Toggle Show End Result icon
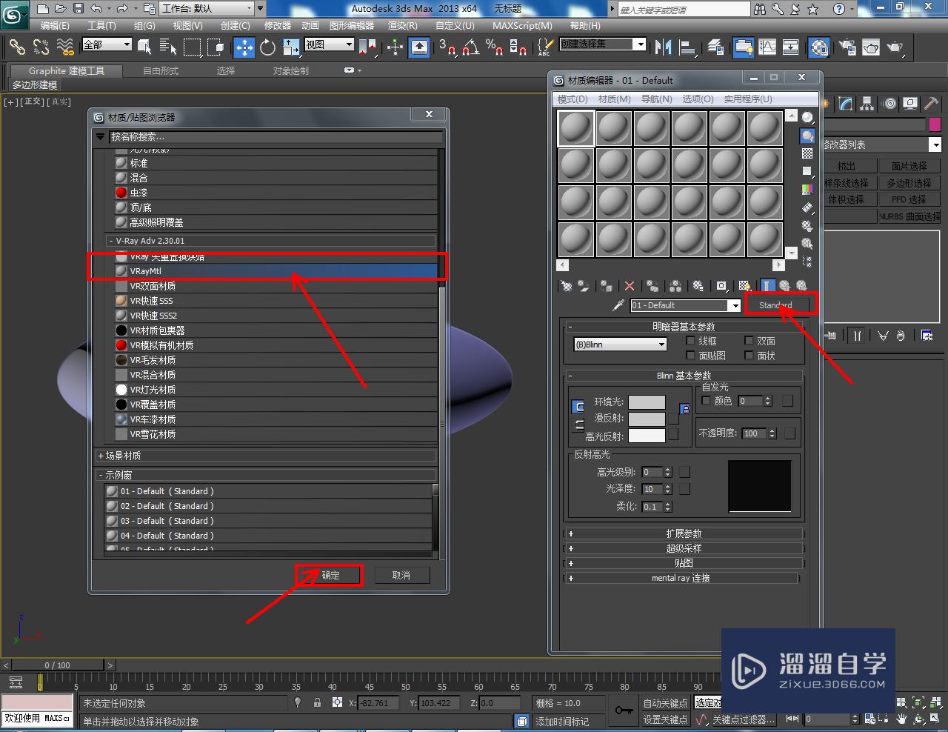Viewport: 948px width, 732px height. [768, 286]
